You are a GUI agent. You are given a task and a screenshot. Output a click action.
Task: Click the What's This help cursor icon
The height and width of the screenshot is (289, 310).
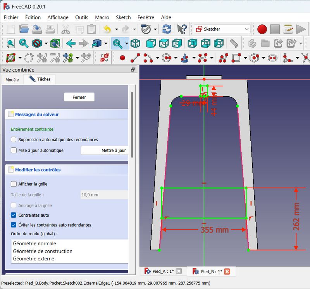(x=181, y=29)
